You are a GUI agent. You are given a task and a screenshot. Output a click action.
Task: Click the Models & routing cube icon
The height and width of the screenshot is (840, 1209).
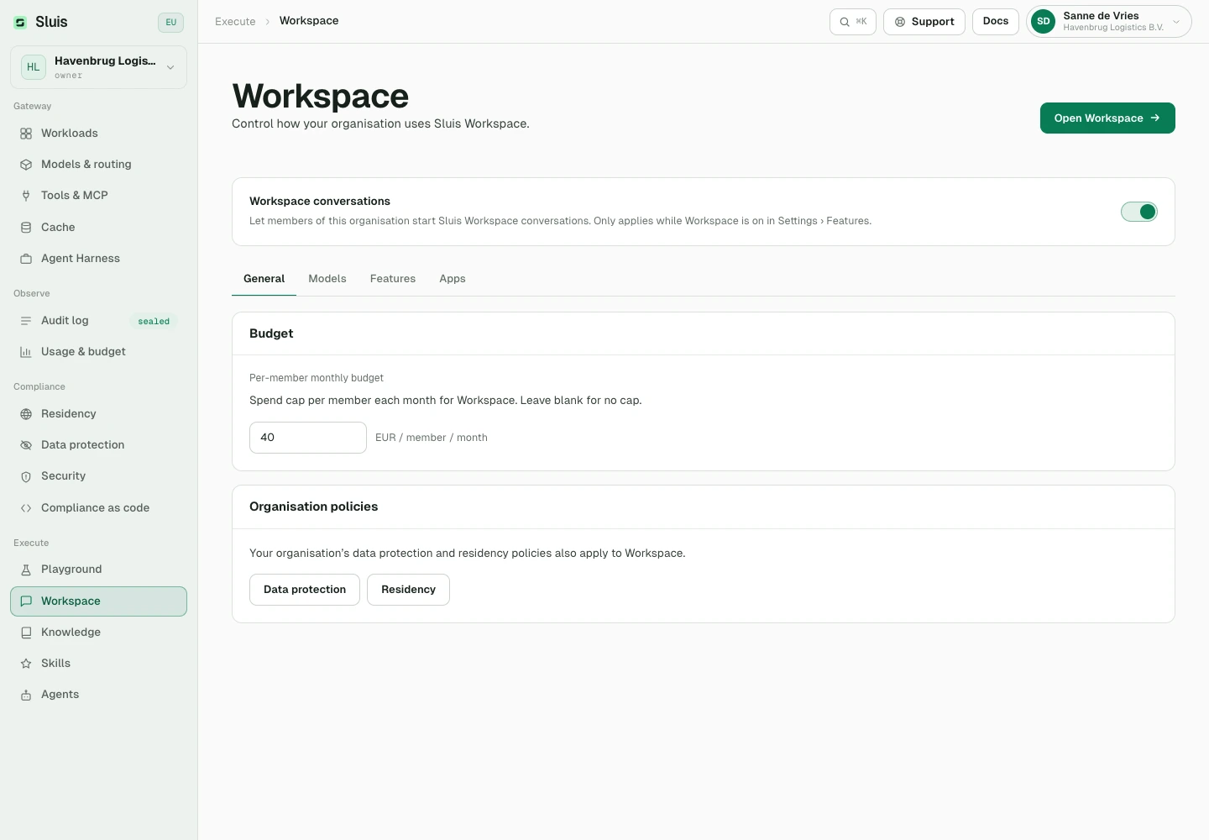(26, 165)
